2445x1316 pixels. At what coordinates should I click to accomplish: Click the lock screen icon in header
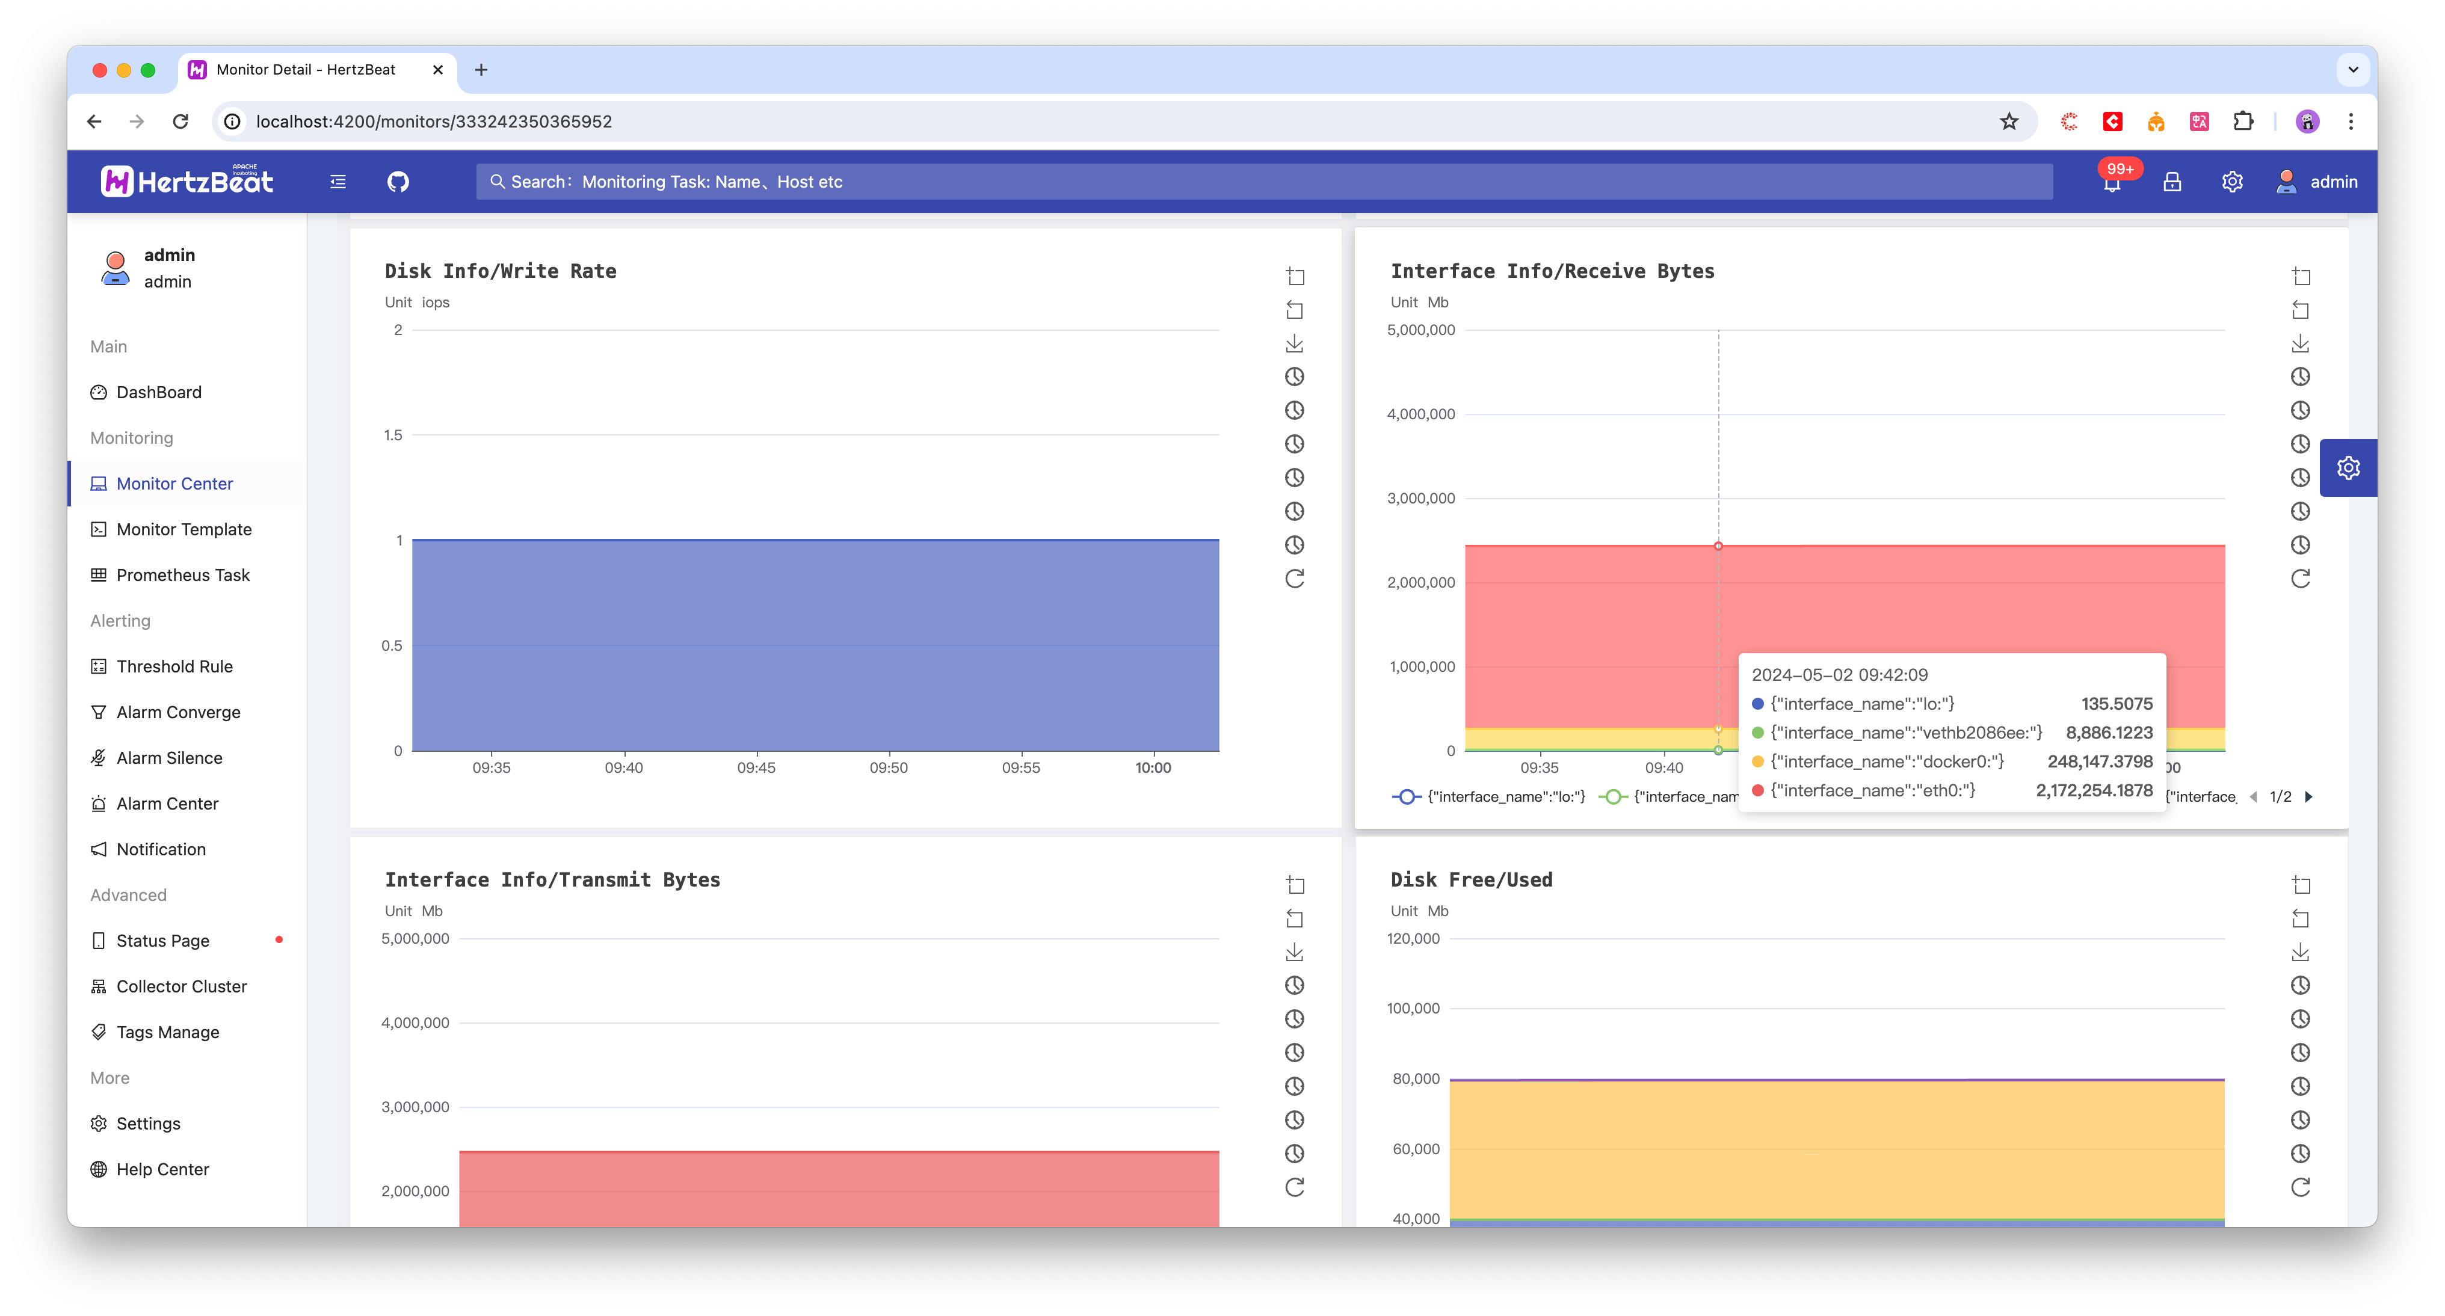pos(2172,181)
